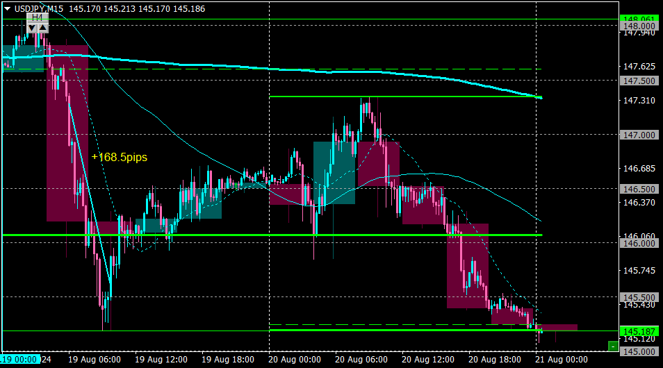The height and width of the screenshot is (368, 663).
Task: Click the 20 Aug 12:00 time label
Action: 428,360
